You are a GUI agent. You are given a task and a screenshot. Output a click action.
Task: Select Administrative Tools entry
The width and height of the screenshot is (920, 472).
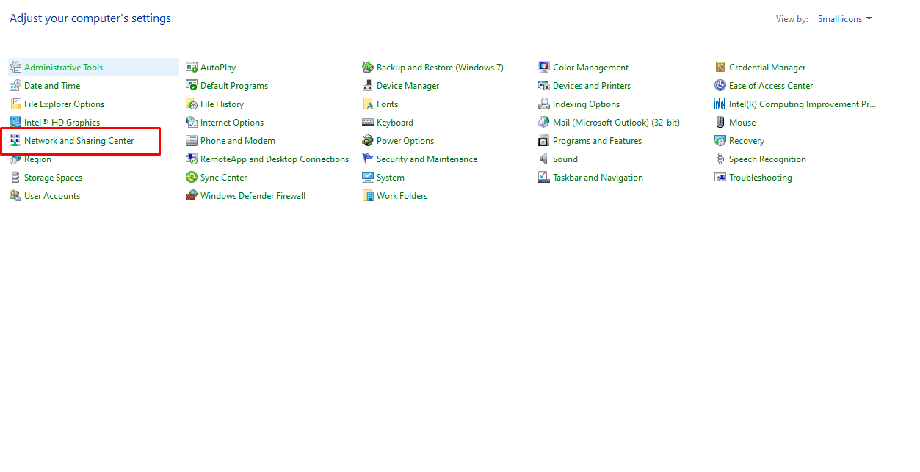62,67
